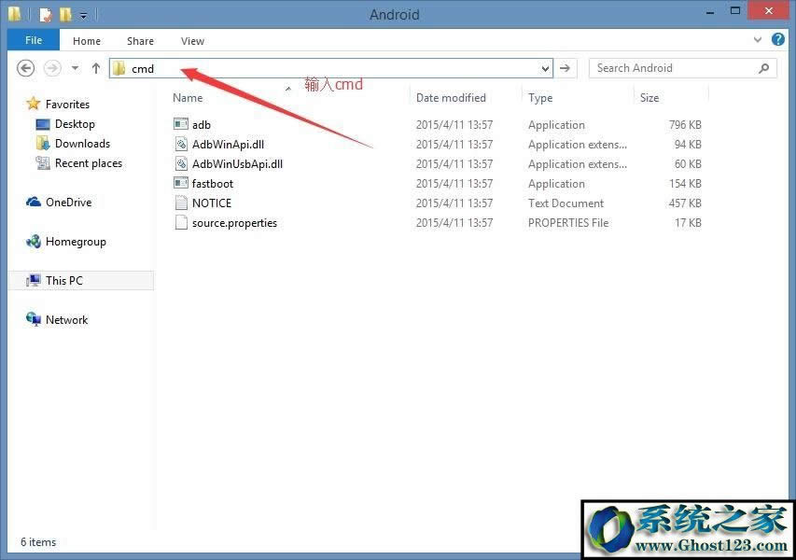Open Customize Quick Access Toolbar dropdown
The width and height of the screenshot is (796, 560).
point(84,16)
